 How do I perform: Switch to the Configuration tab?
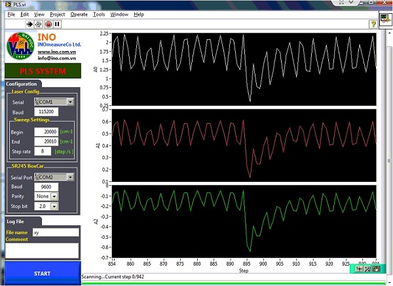coord(22,84)
